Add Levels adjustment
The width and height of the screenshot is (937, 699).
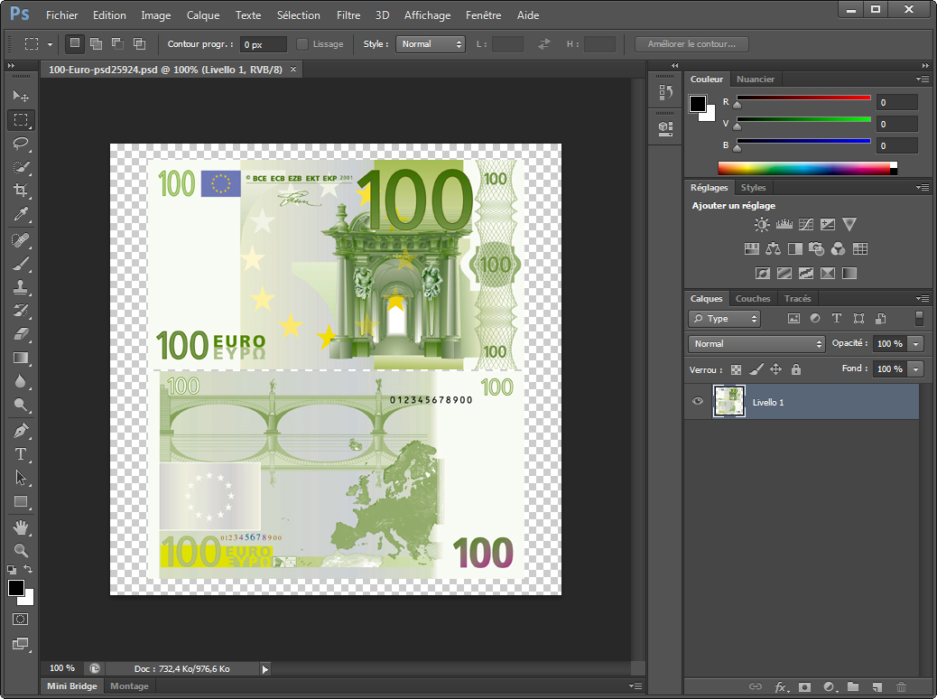point(784,225)
